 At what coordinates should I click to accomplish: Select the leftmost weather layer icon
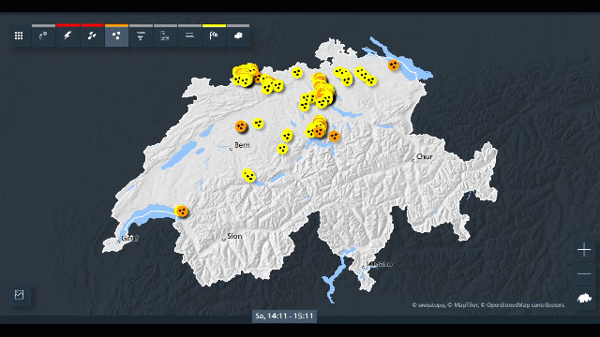tap(43, 36)
